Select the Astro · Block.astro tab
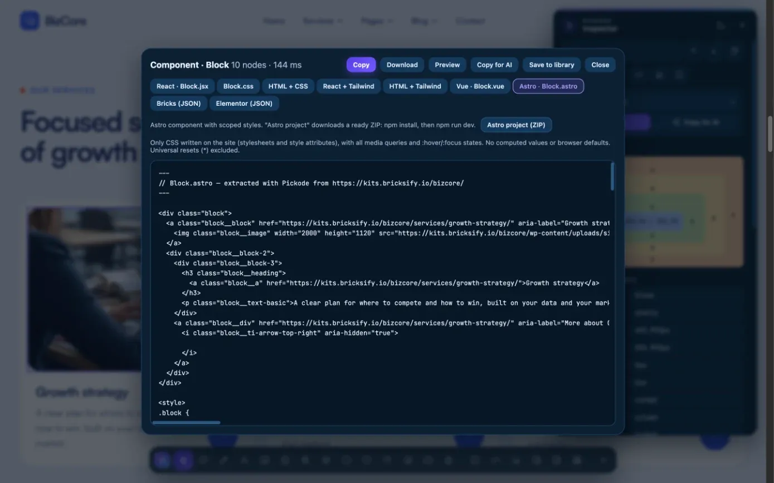This screenshot has height=483, width=774. point(548,86)
